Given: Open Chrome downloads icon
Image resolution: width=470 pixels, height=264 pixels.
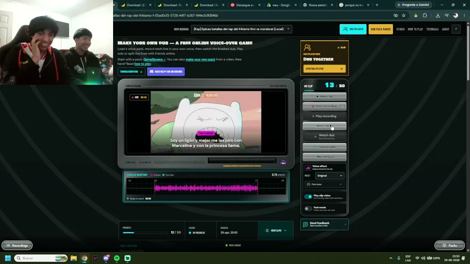Looking at the screenshot, I should coord(438,15).
